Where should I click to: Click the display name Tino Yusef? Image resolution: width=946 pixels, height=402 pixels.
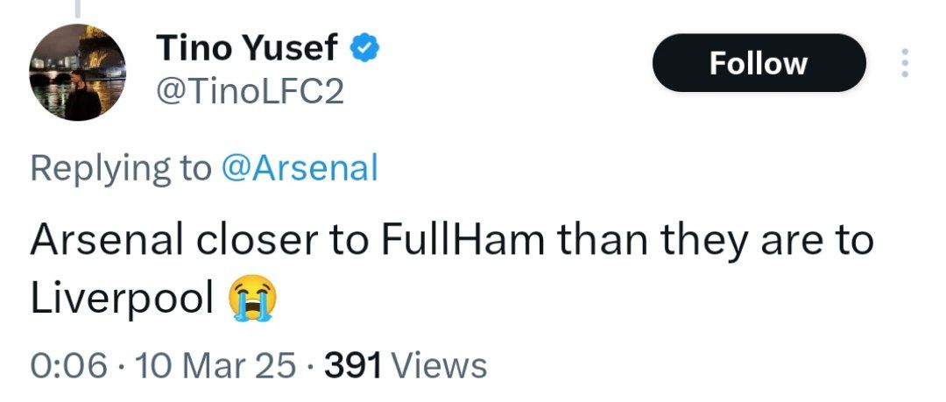(x=247, y=49)
